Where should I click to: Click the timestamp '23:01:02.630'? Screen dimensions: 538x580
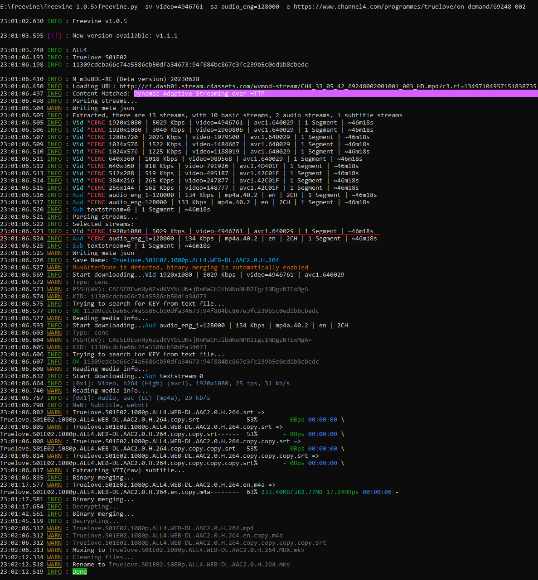(x=22, y=21)
